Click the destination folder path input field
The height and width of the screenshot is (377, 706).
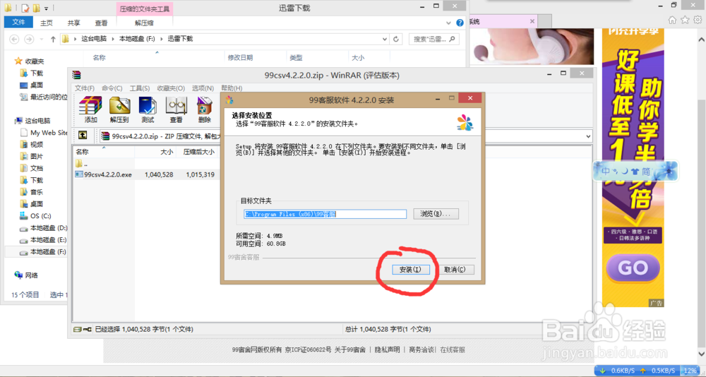coord(325,214)
